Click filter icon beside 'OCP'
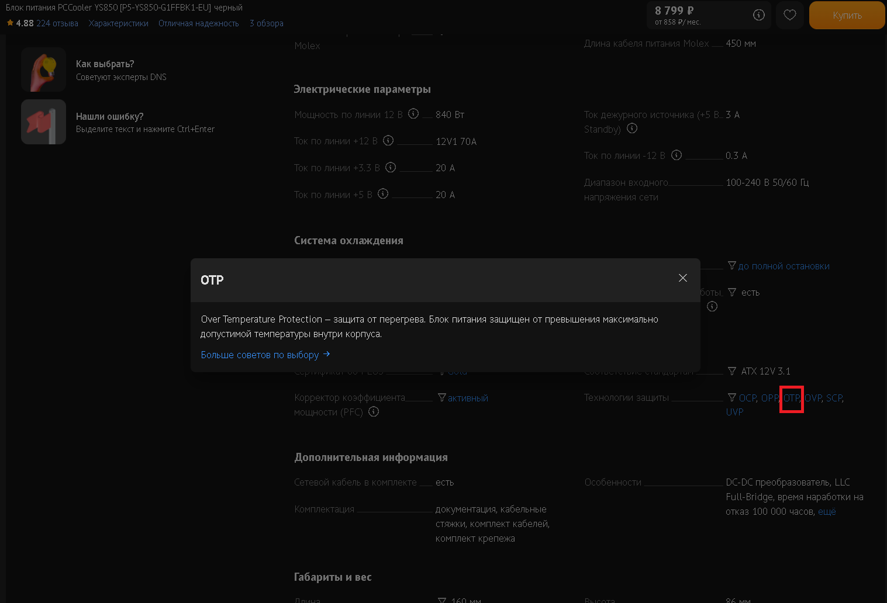Image resolution: width=887 pixels, height=603 pixels. coord(732,397)
